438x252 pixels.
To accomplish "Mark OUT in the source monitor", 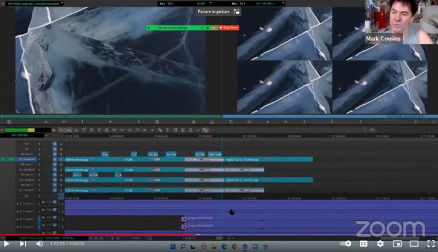I will [139, 122].
